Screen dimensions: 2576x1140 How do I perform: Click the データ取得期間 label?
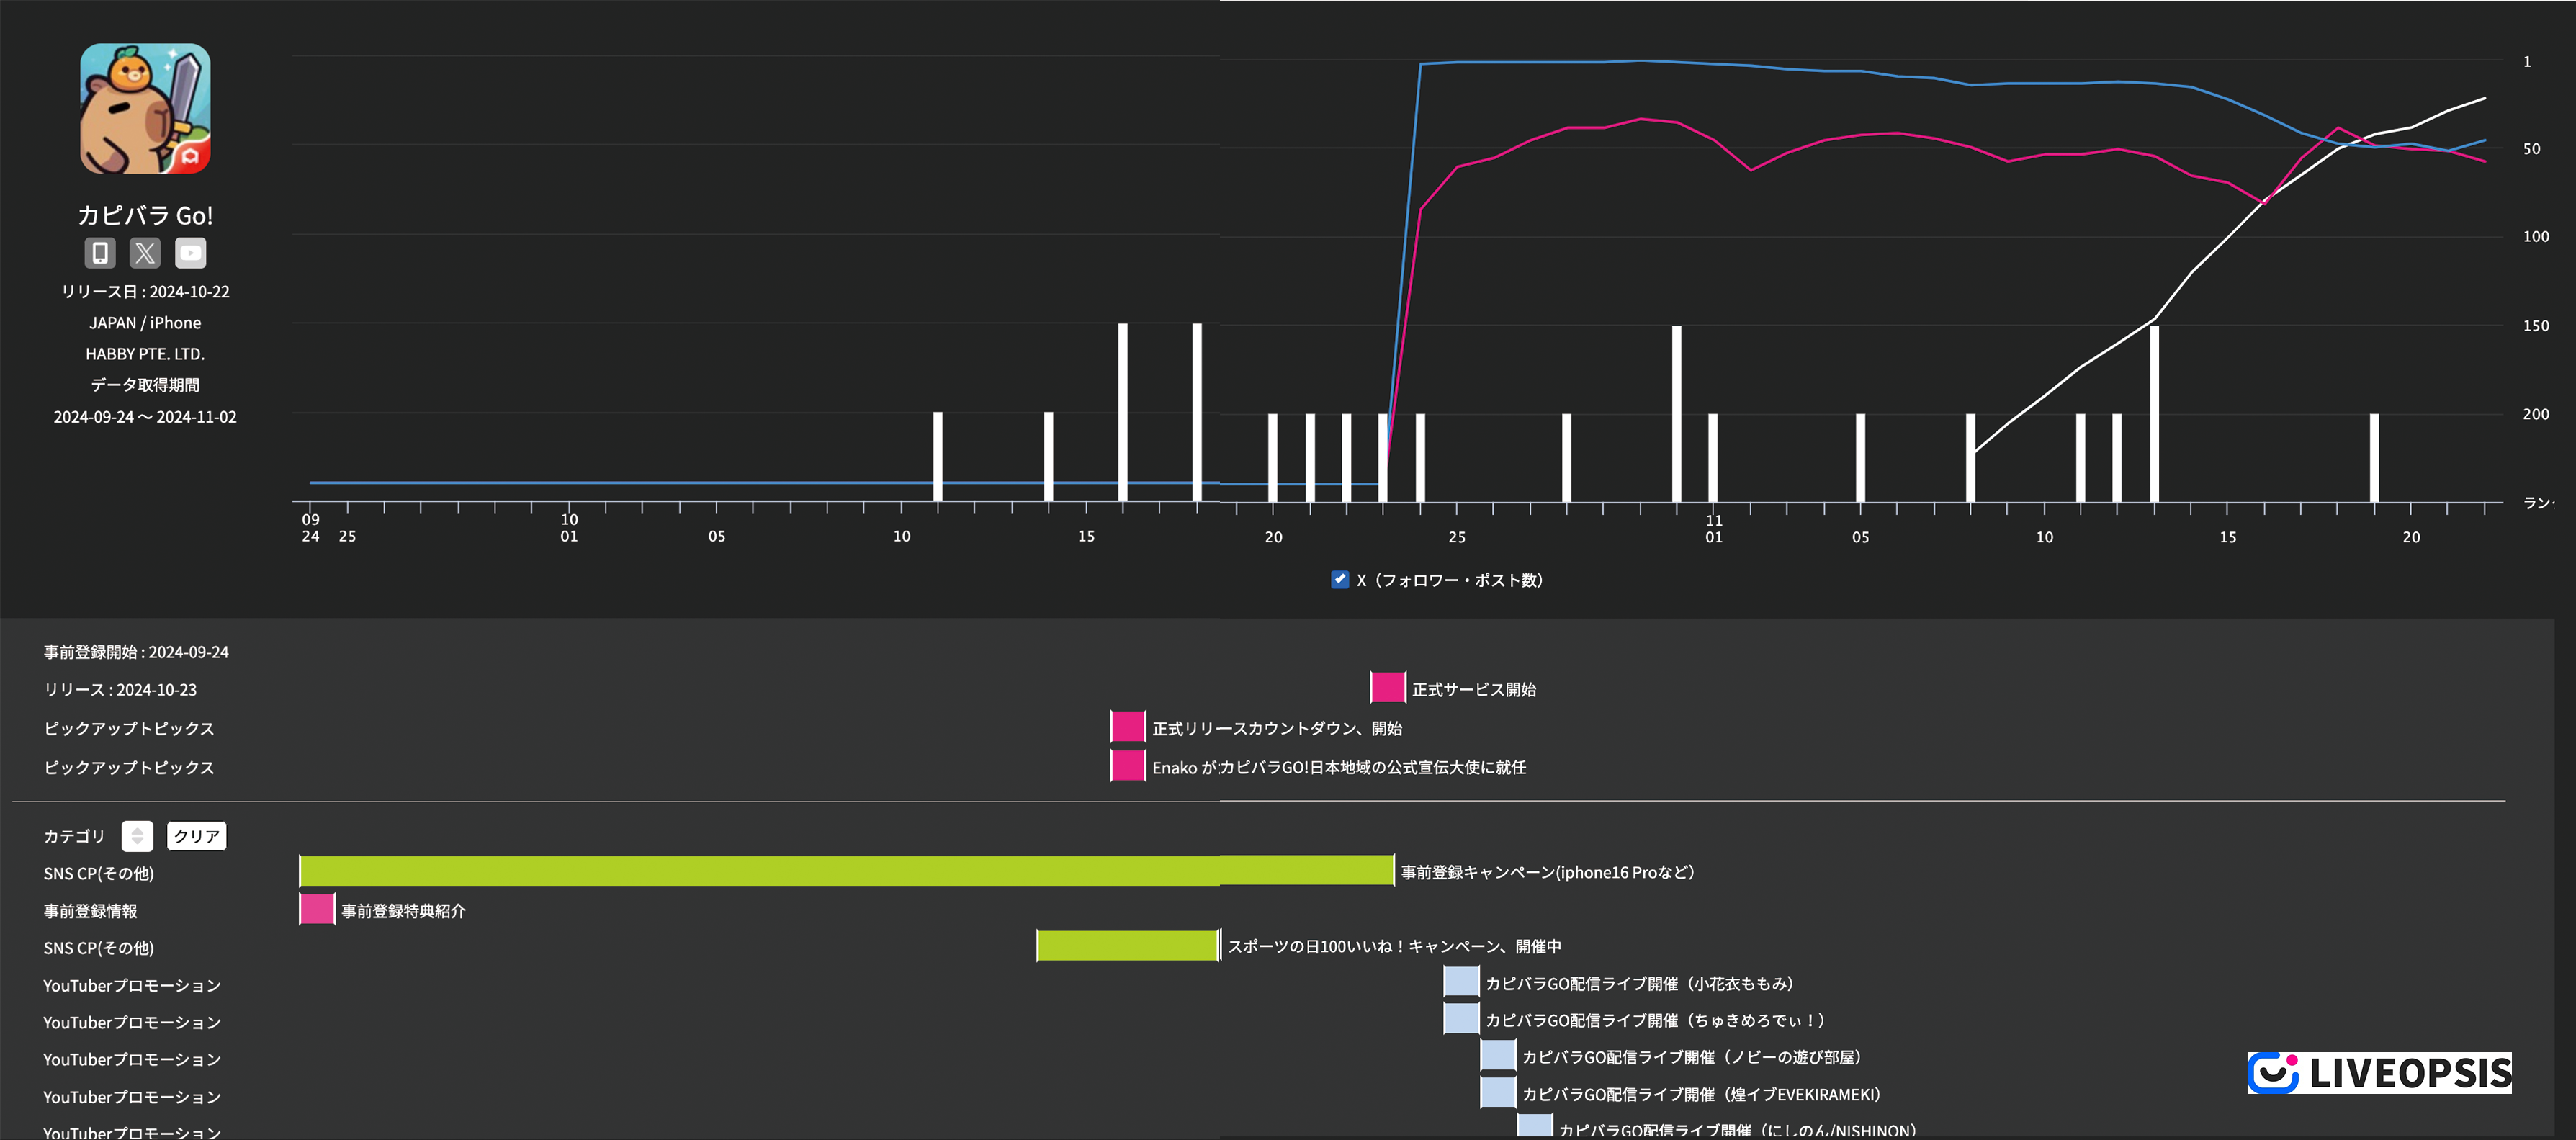(x=145, y=384)
